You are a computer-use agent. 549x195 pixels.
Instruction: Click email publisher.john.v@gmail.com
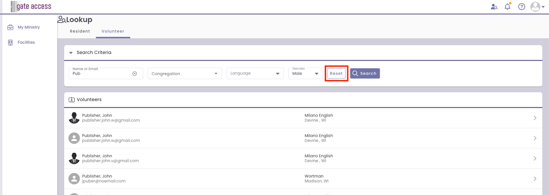pos(110,161)
